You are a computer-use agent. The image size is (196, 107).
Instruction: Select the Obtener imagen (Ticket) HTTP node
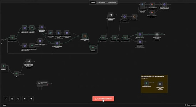click(40, 41)
